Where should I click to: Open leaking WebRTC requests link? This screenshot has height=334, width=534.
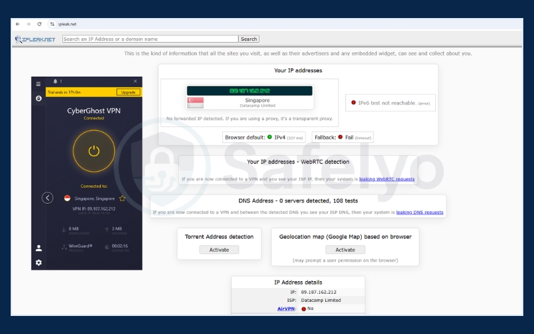click(387, 179)
